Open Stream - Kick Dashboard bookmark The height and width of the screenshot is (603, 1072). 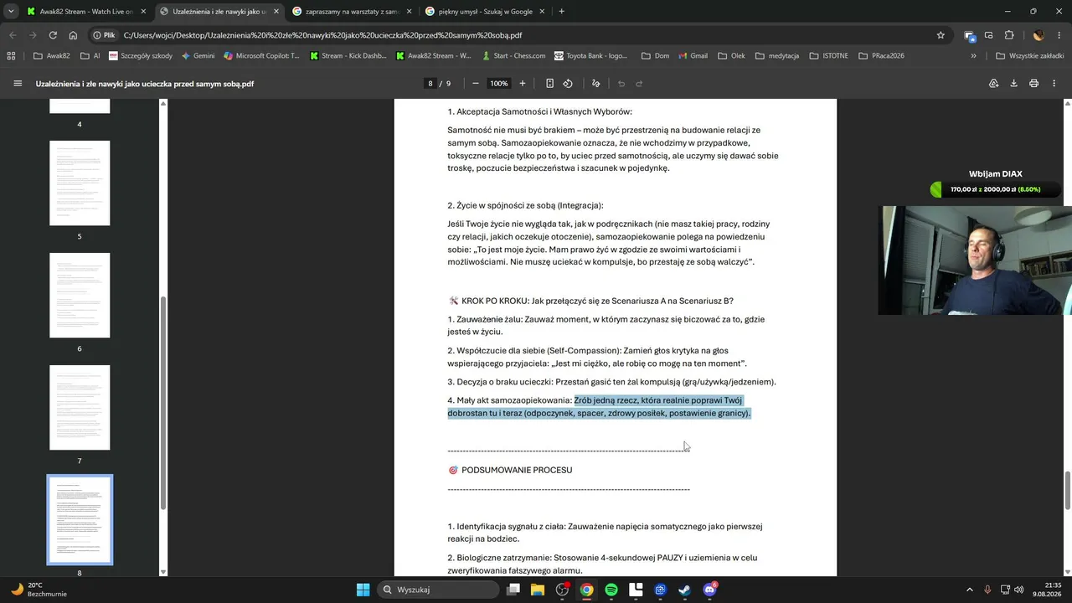tap(348, 56)
